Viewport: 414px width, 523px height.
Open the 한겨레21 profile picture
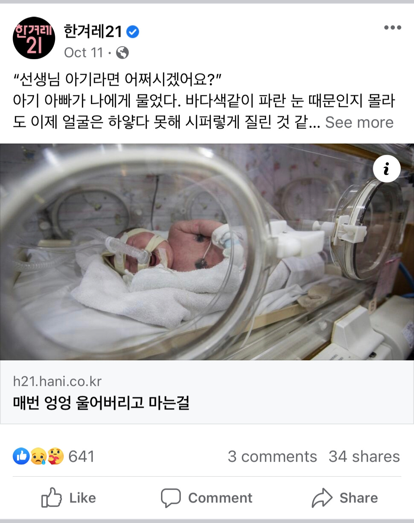tap(34, 38)
